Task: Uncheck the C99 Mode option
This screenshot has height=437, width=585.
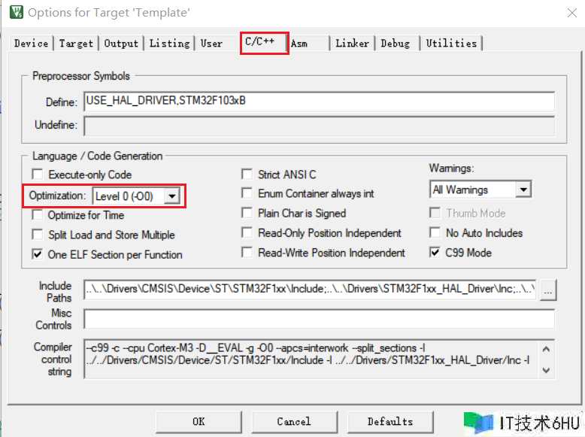Action: pyautogui.click(x=435, y=253)
